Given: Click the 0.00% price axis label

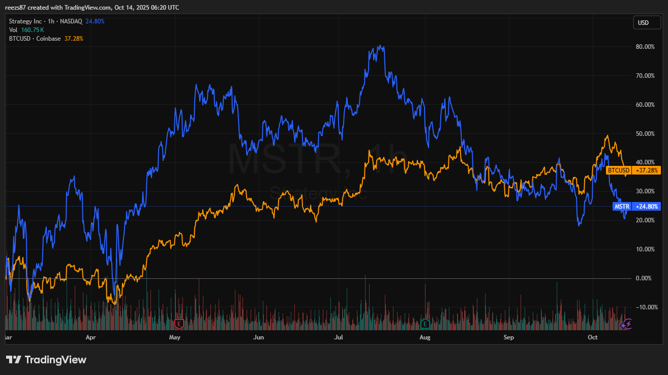Looking at the screenshot, I should pos(645,278).
